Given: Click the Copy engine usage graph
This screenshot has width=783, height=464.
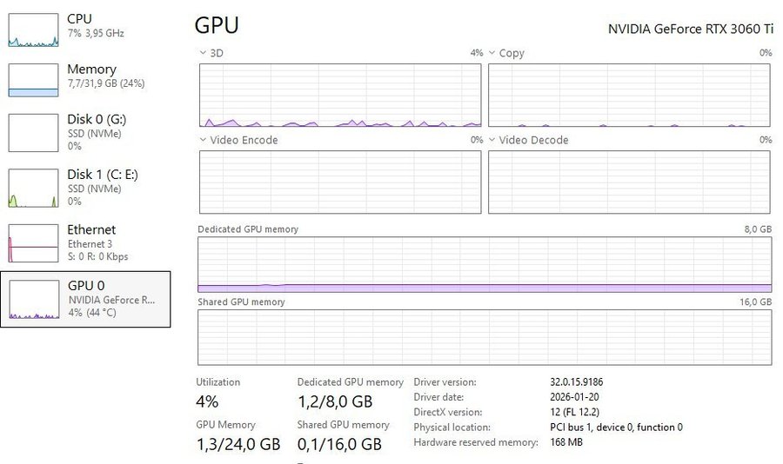Looking at the screenshot, I should click(629, 95).
